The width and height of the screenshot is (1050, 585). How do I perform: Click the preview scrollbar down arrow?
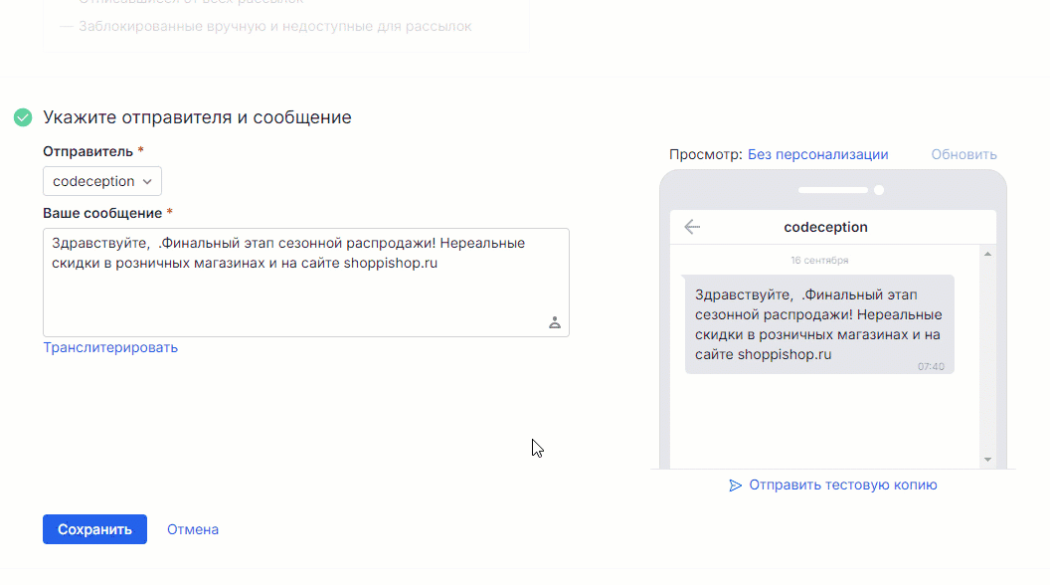pyautogui.click(x=985, y=459)
